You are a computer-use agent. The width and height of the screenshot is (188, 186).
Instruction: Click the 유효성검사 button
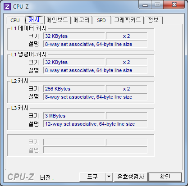[x=131, y=177]
